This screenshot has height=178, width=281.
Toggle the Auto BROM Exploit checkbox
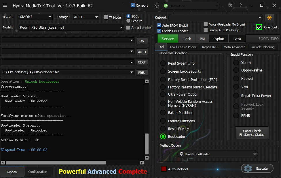[x=159, y=26]
